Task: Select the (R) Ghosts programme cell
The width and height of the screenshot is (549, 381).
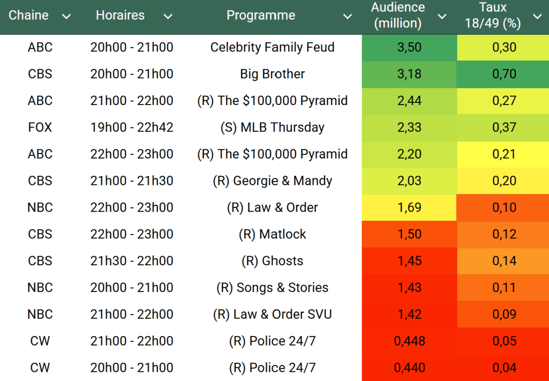Action: 272,261
